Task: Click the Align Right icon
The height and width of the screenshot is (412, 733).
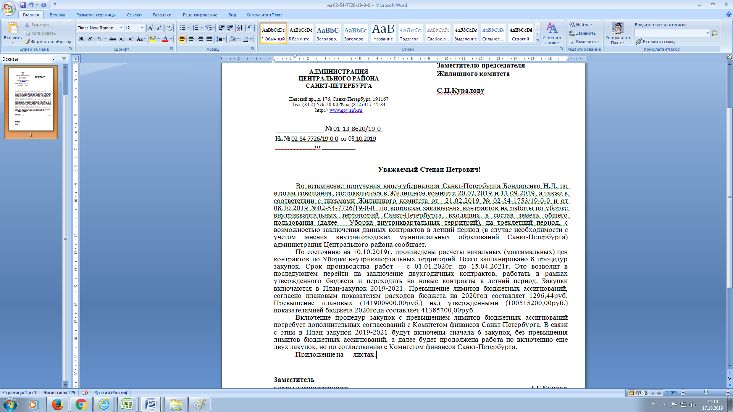Action: (200, 39)
